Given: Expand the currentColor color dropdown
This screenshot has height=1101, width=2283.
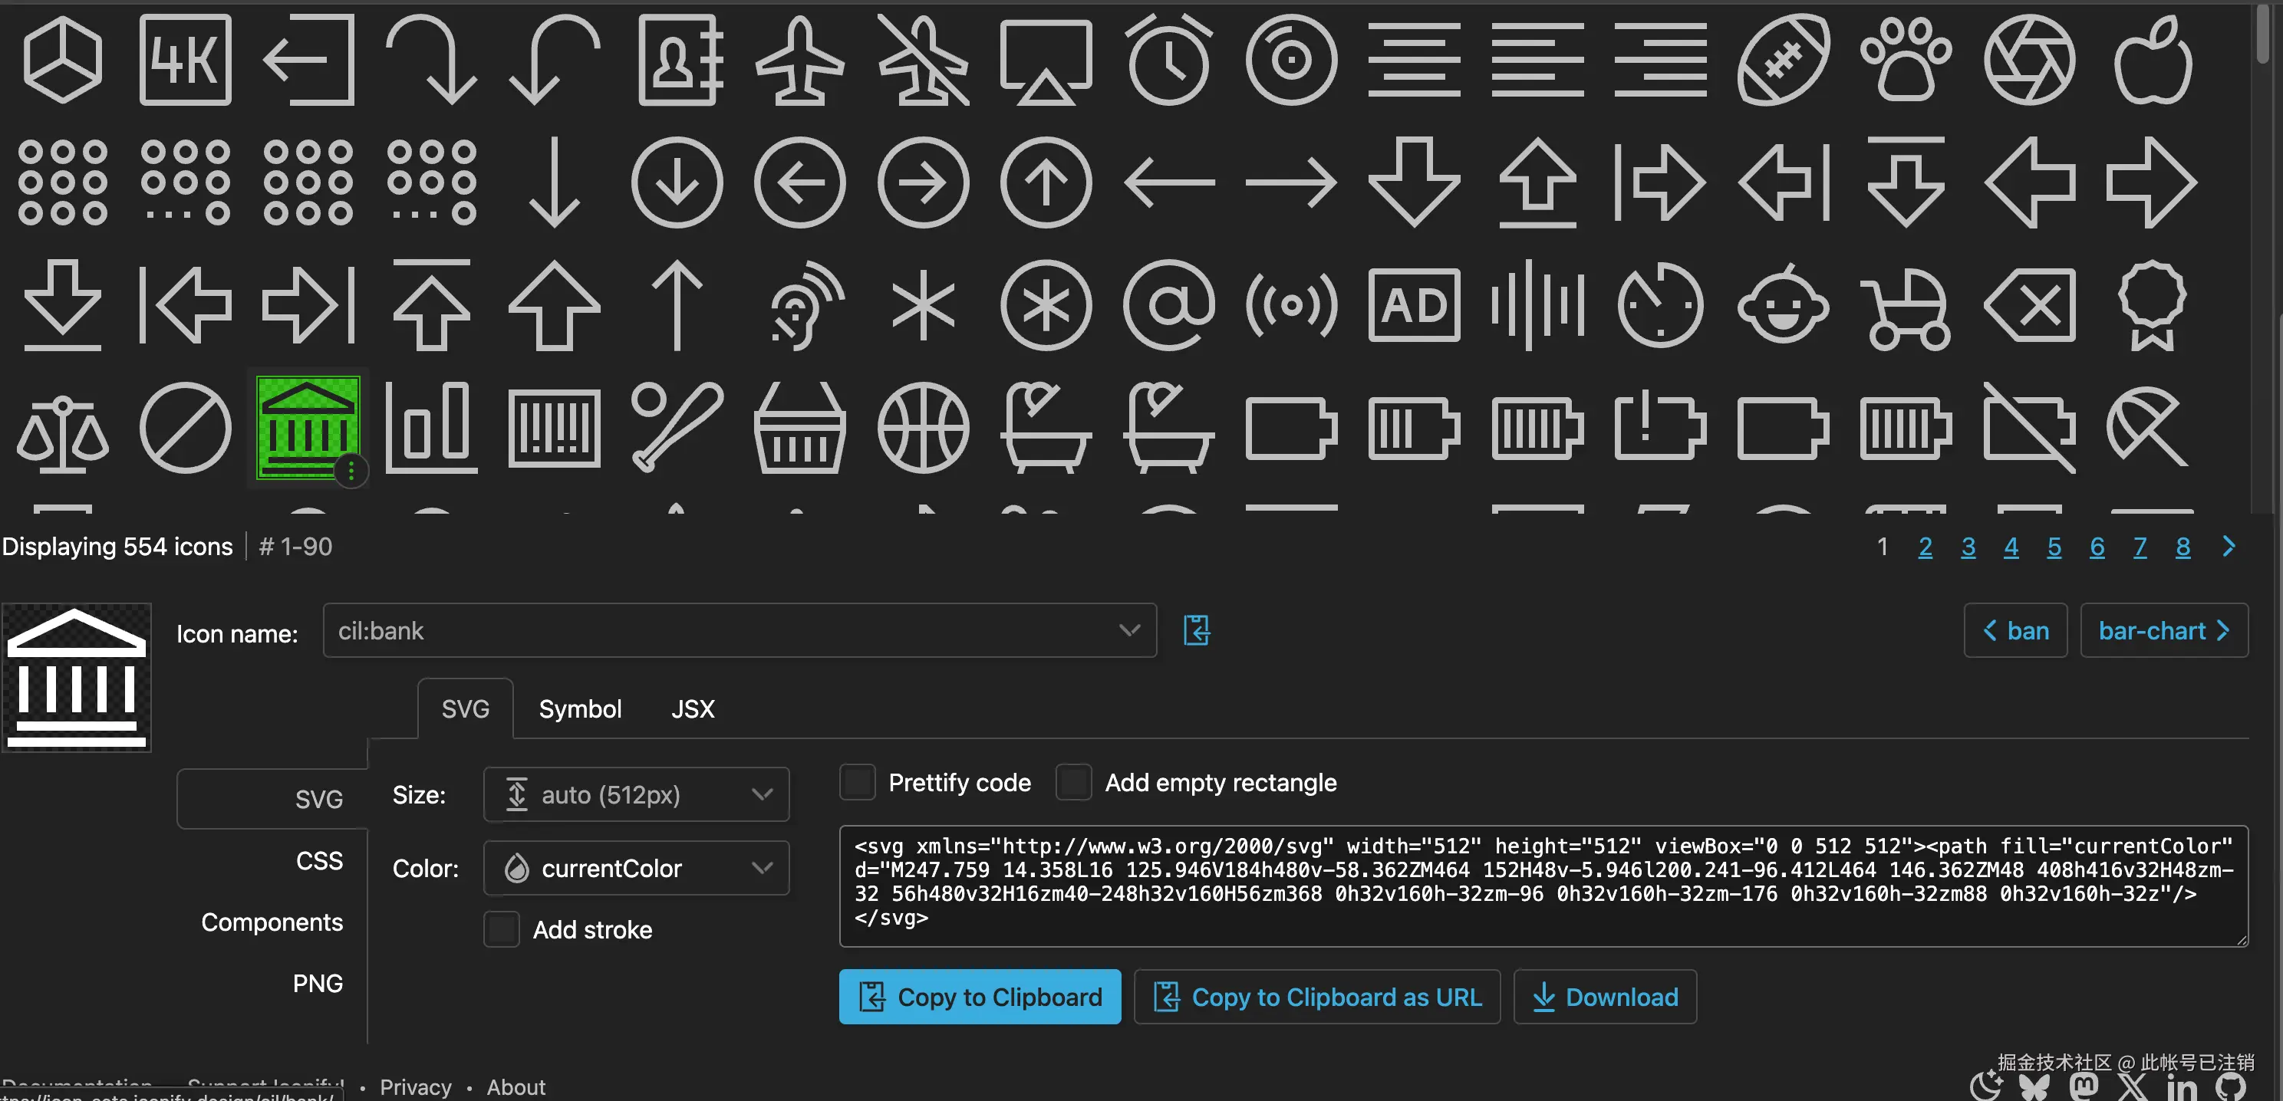Looking at the screenshot, I should click(635, 868).
